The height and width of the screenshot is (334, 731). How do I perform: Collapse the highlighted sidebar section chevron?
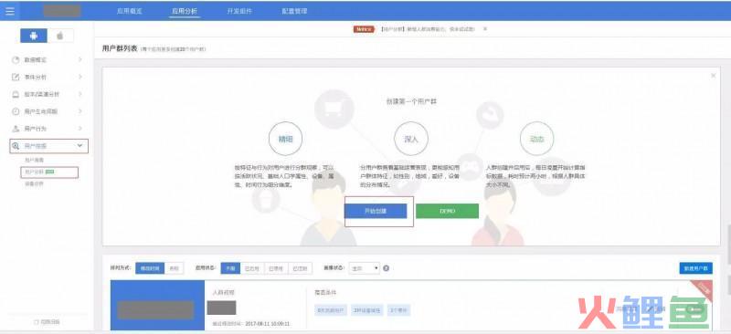pos(79,146)
